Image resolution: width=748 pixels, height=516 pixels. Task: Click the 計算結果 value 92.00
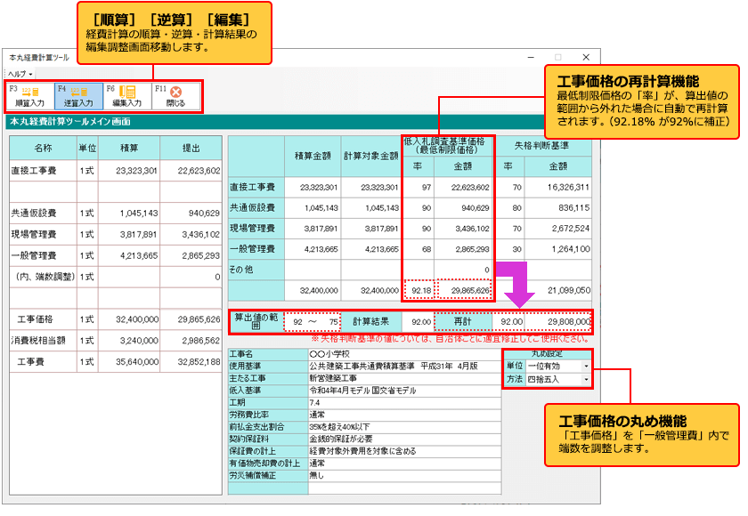click(419, 322)
